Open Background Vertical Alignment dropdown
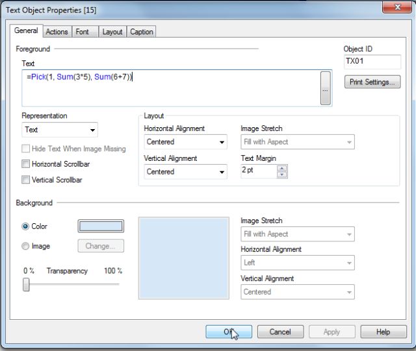Viewport: 416px width, 351px height. coord(298,292)
